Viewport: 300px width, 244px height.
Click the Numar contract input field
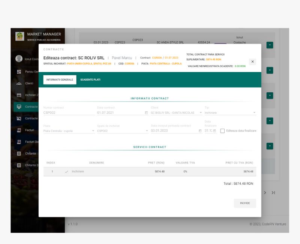coord(69,113)
